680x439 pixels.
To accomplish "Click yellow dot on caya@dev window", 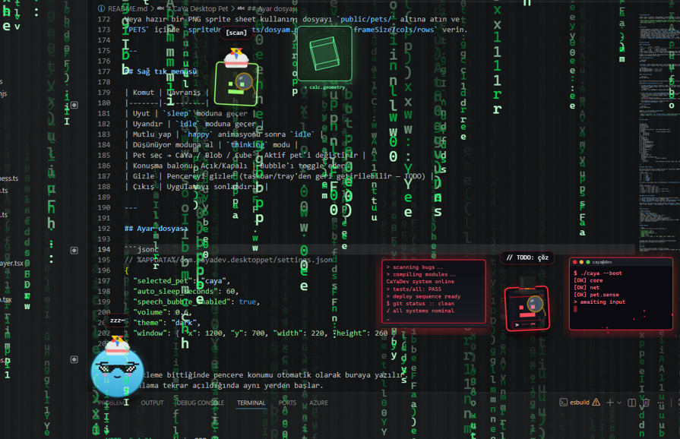I will coord(581,262).
